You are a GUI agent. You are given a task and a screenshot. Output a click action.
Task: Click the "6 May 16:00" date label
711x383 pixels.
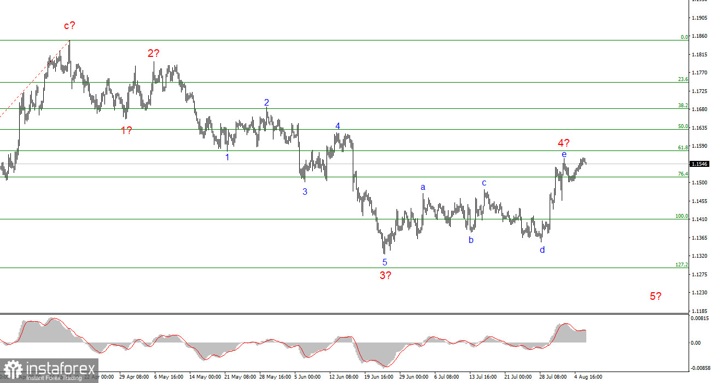pyautogui.click(x=168, y=376)
